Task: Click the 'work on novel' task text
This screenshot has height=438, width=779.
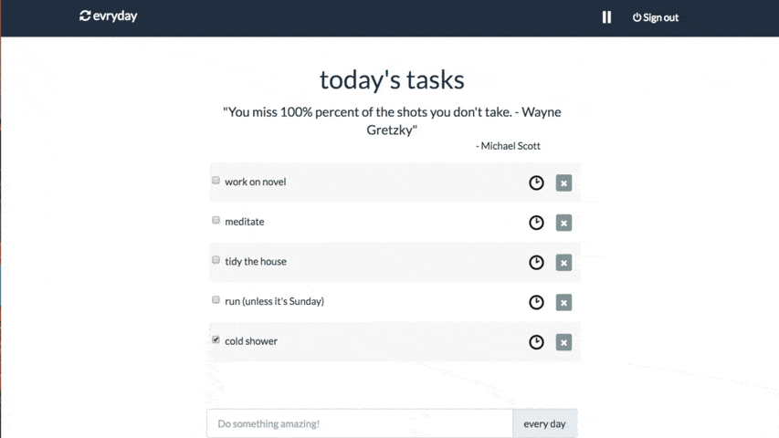Action: tap(256, 182)
